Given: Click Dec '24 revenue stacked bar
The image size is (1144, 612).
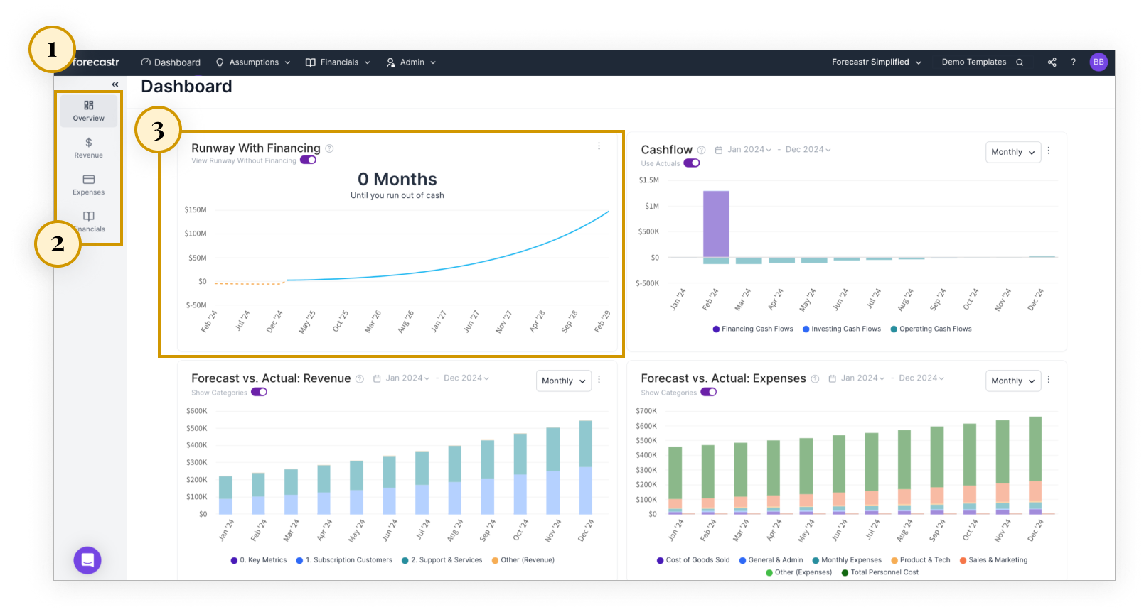Looking at the screenshot, I should point(586,467).
